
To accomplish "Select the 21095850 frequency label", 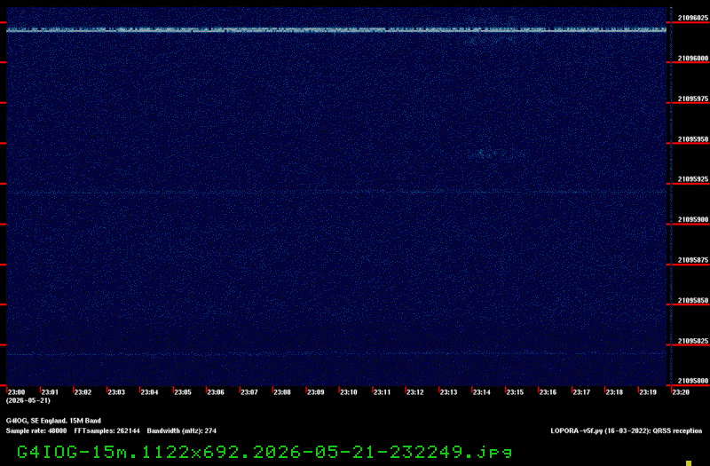I will coord(693,301).
